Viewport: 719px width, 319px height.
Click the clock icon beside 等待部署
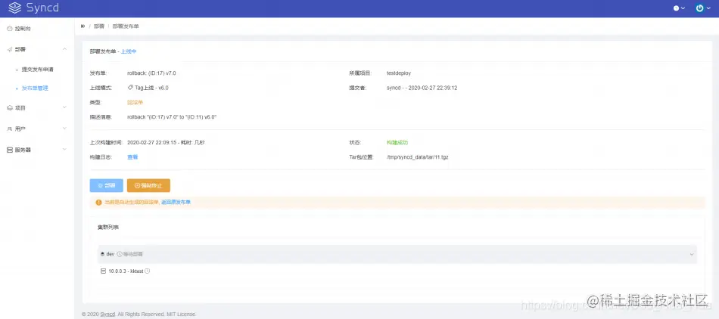coord(120,254)
